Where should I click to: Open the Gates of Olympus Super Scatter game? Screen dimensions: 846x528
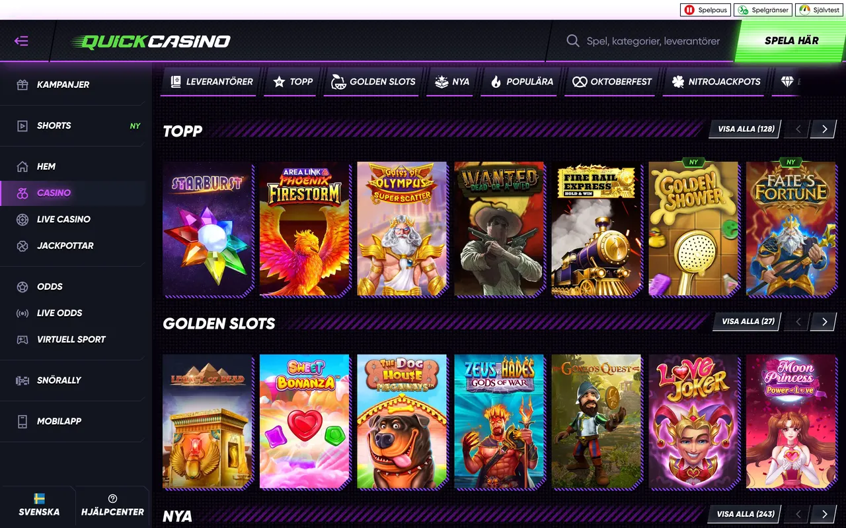[x=402, y=229]
